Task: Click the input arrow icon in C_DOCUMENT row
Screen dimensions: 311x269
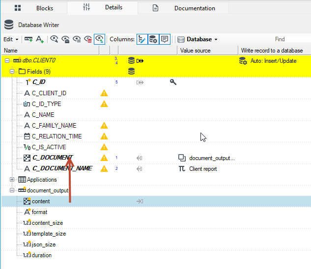Action: pos(139,158)
